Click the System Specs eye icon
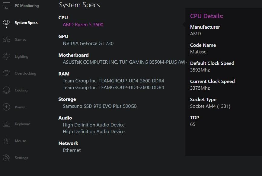 tap(6, 22)
